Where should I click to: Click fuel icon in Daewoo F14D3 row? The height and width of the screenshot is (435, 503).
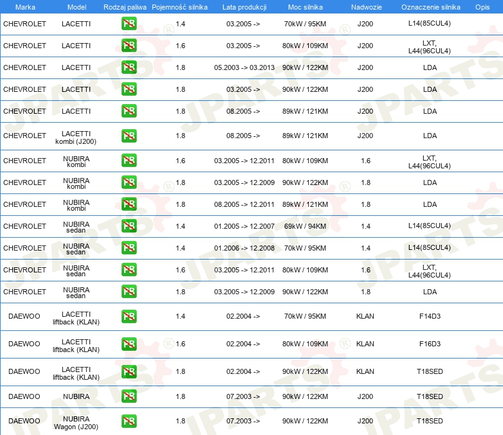pos(129,316)
